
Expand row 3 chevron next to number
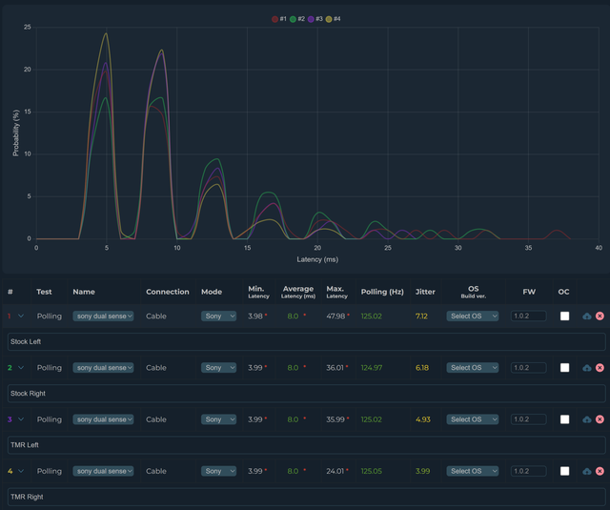click(x=21, y=419)
